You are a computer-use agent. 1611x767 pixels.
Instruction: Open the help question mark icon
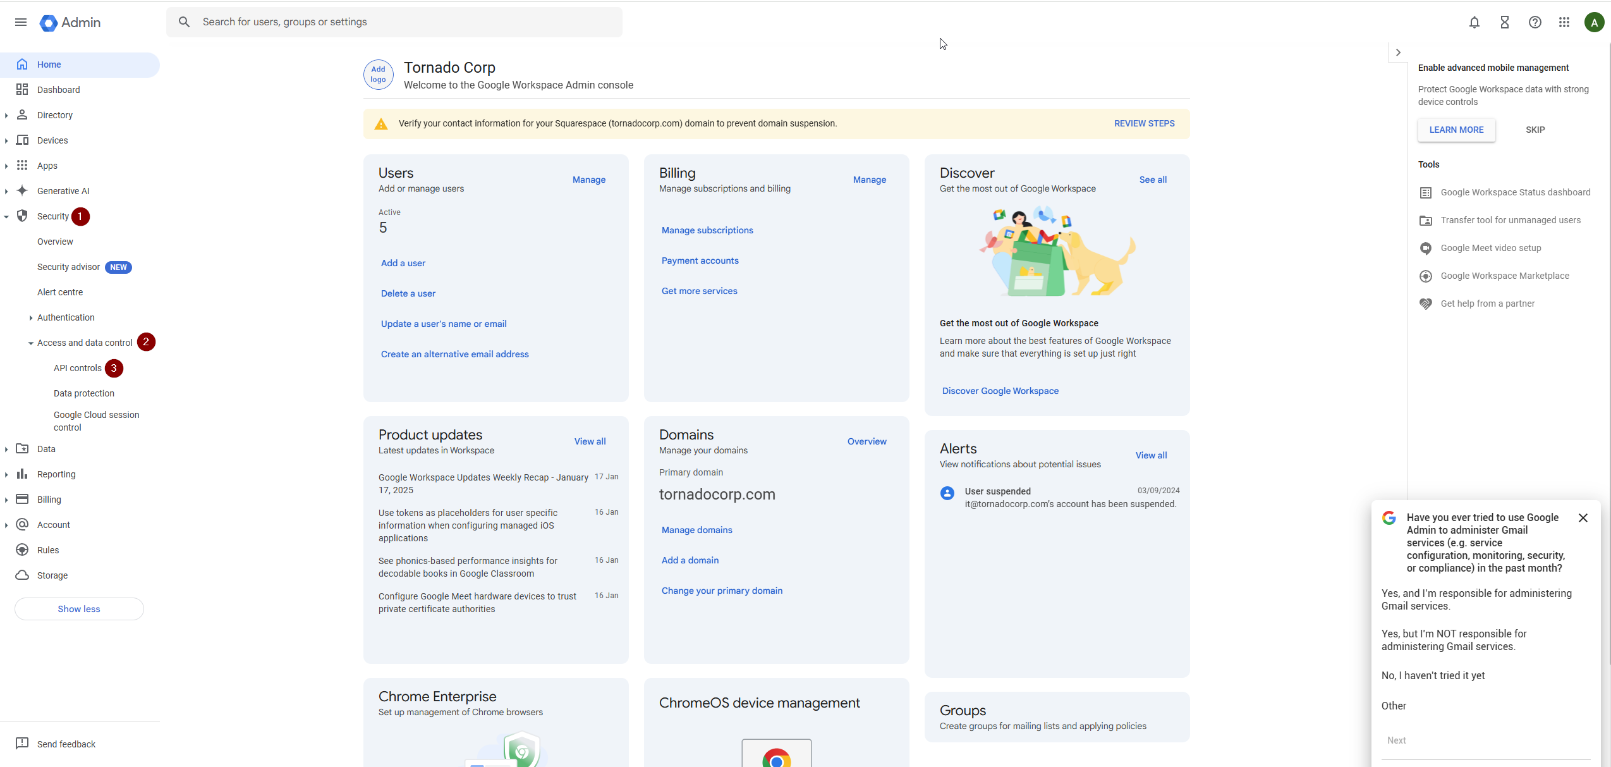click(1535, 23)
